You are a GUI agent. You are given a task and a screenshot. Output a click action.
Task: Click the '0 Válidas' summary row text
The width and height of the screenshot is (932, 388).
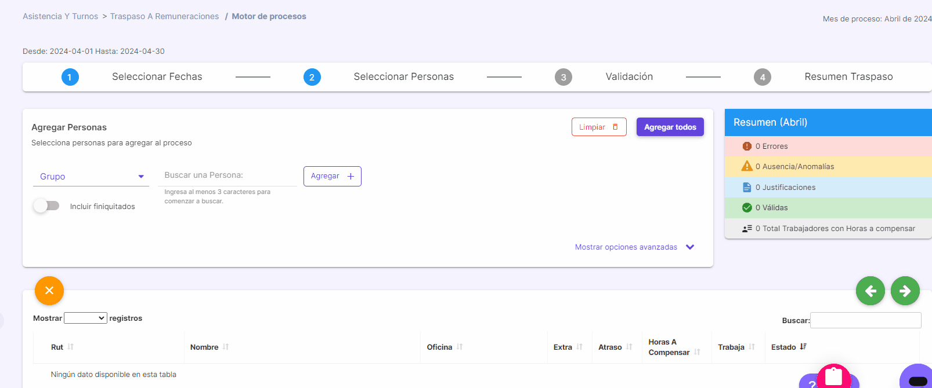tap(772, 207)
